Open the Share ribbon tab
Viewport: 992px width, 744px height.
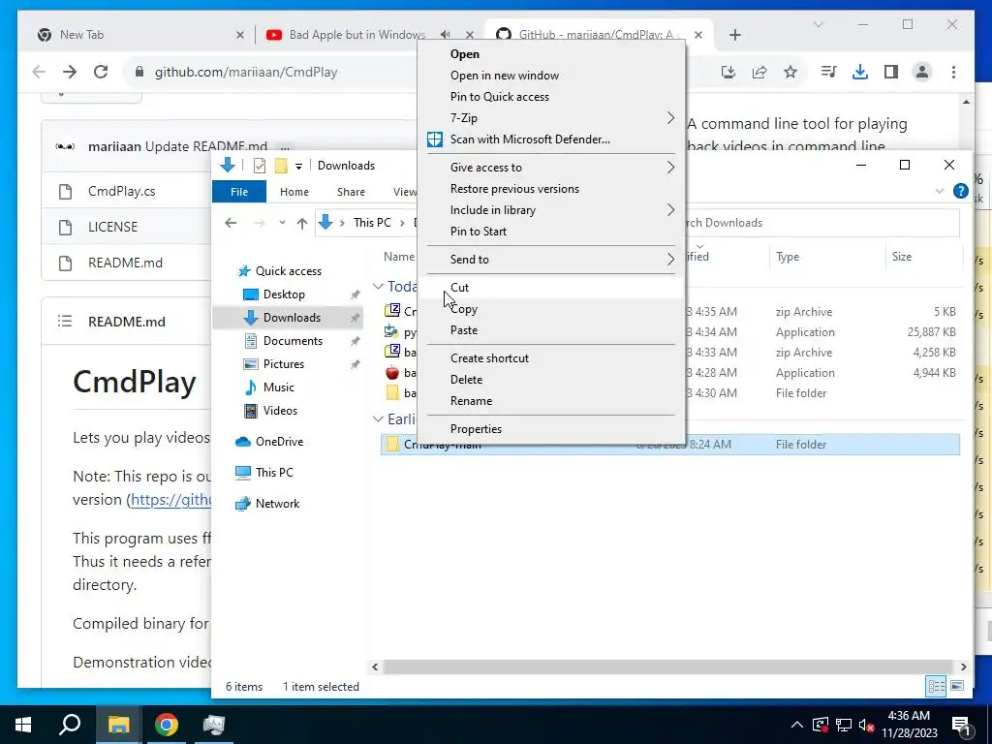(351, 192)
